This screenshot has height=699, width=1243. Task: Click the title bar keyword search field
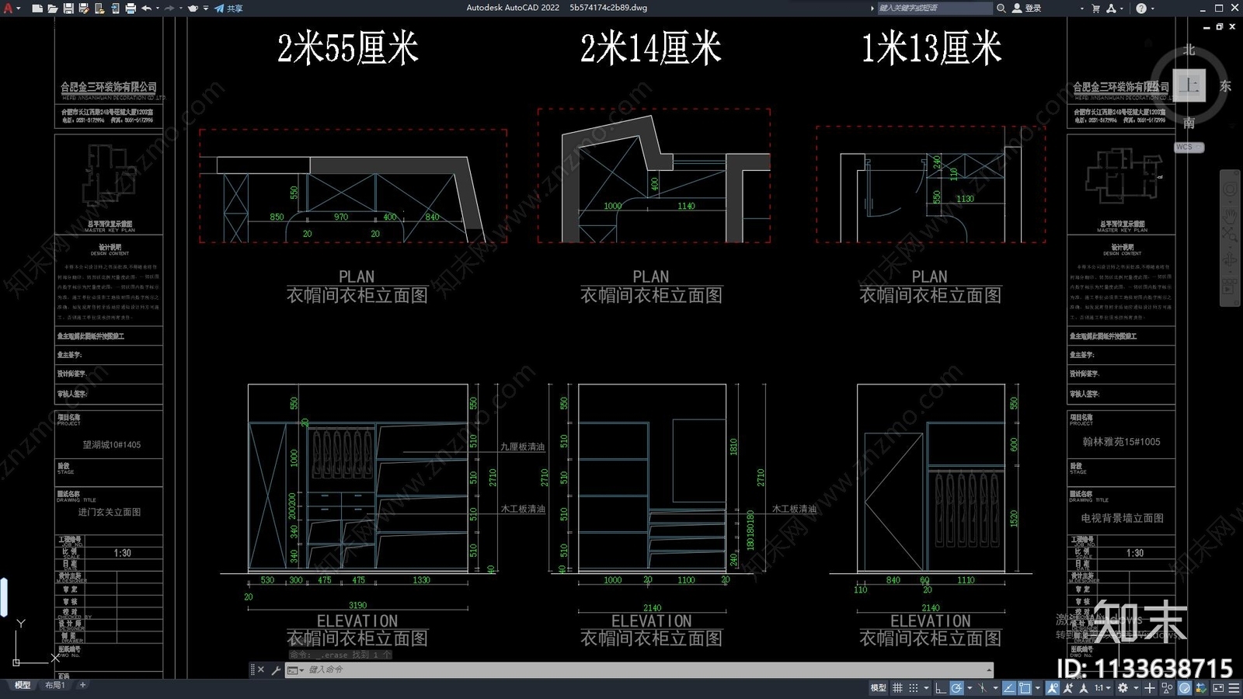point(935,8)
